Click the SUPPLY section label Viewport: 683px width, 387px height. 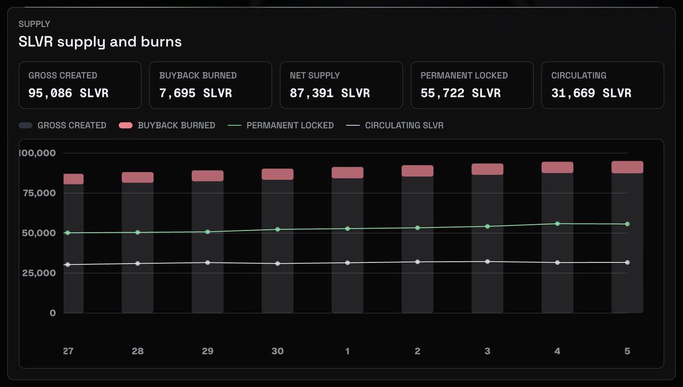pyautogui.click(x=34, y=24)
